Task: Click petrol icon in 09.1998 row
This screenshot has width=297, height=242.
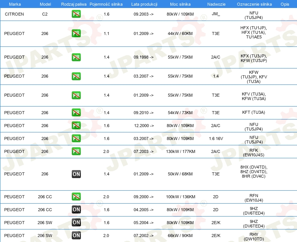Action: click(x=76, y=57)
